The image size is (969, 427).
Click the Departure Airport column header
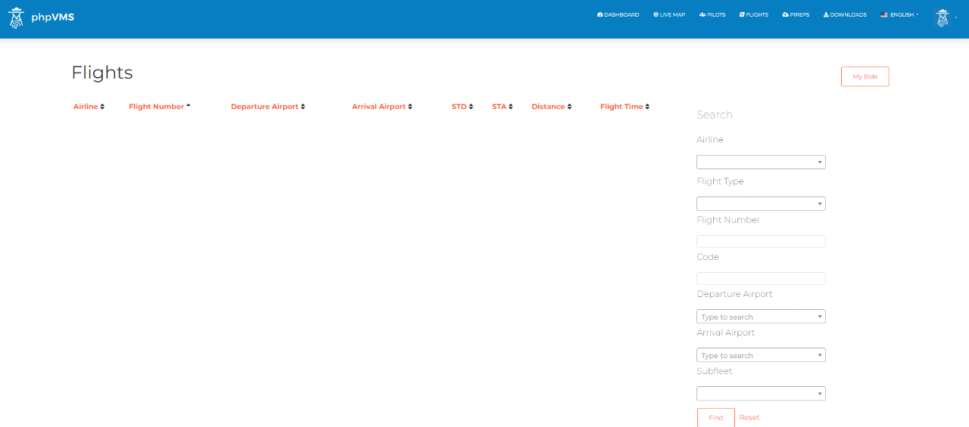pos(265,107)
